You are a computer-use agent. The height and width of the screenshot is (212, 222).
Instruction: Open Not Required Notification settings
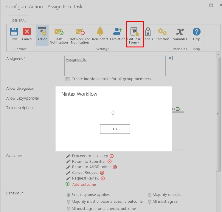coord(80,36)
